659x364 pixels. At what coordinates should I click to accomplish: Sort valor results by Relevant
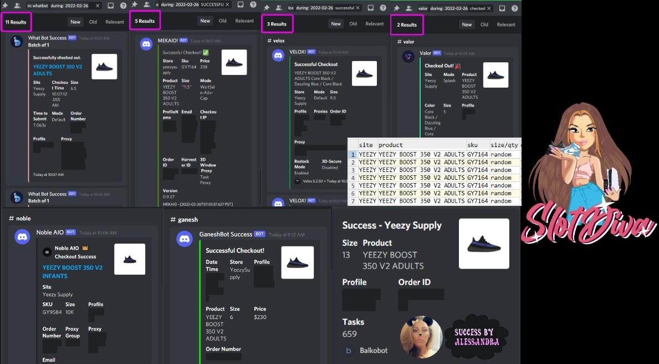[x=506, y=24]
